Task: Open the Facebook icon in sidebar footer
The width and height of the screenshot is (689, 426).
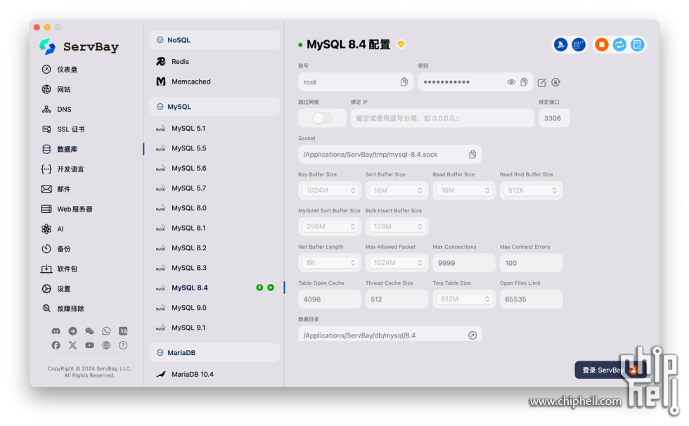Action: pyautogui.click(x=56, y=345)
